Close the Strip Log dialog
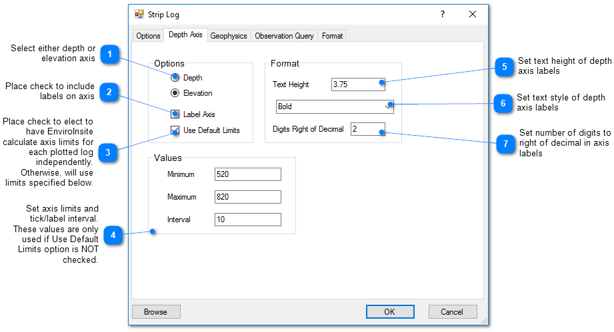The width and height of the screenshot is (614, 332). [x=473, y=14]
